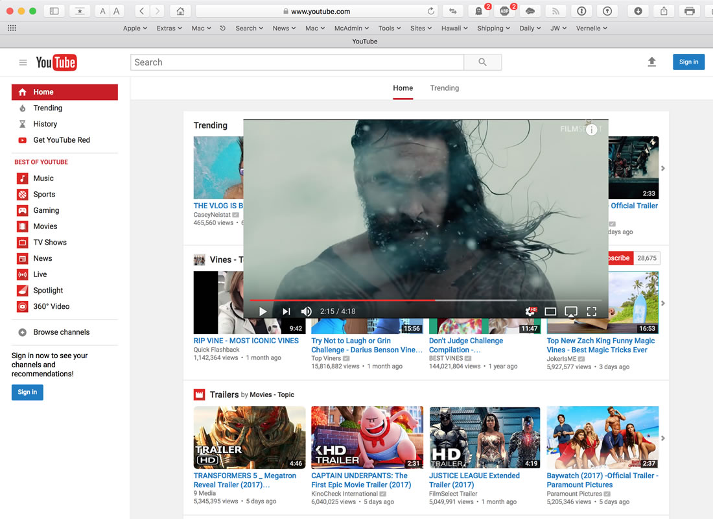Open the 360° Video category icon
The height and width of the screenshot is (519, 713).
pyautogui.click(x=22, y=306)
